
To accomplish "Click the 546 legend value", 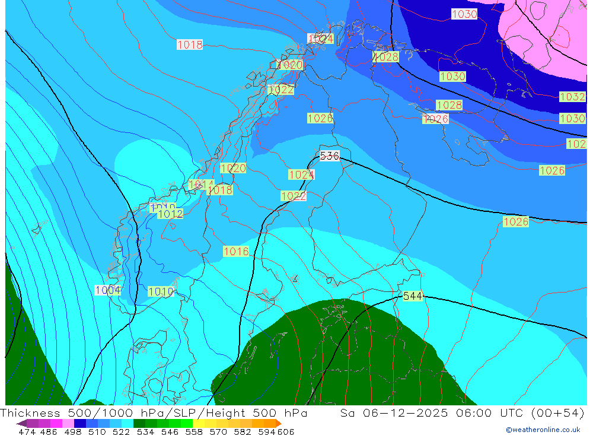I will pyautogui.click(x=170, y=431).
